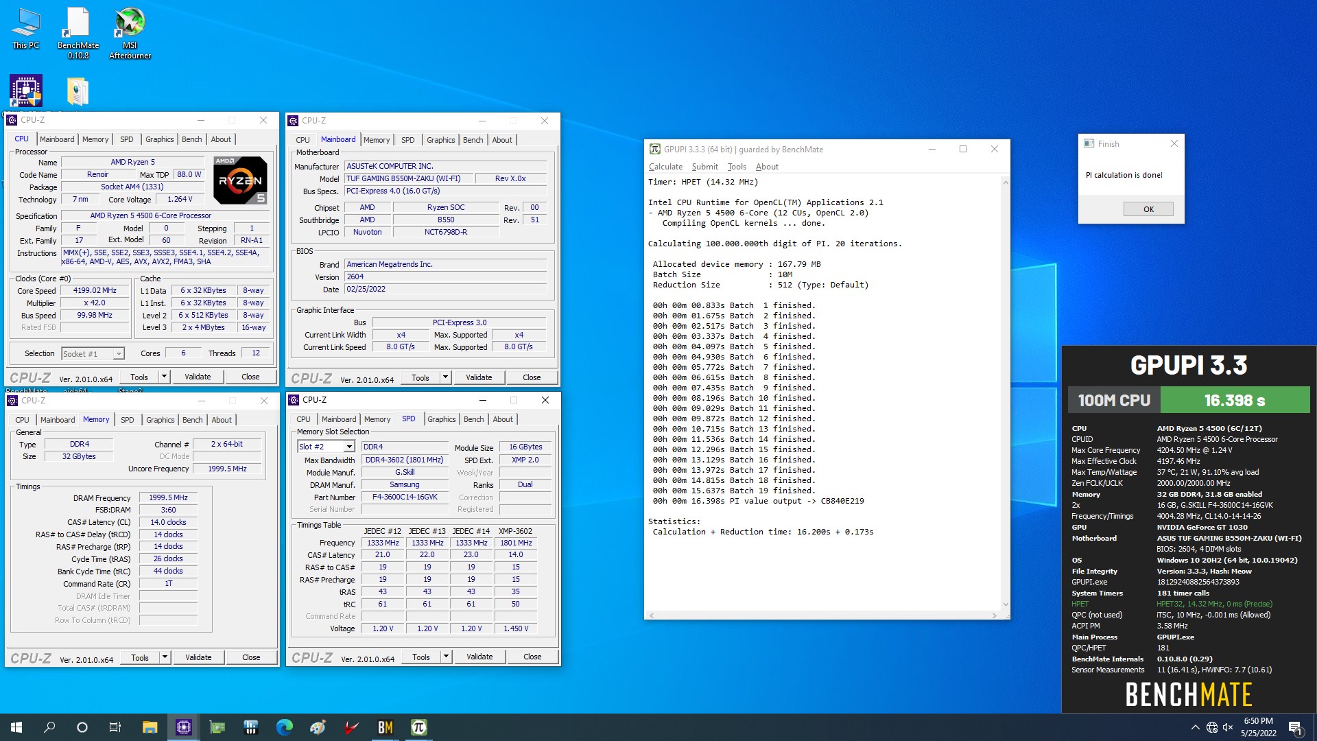Click Validate in the CPU tab window

click(x=198, y=377)
